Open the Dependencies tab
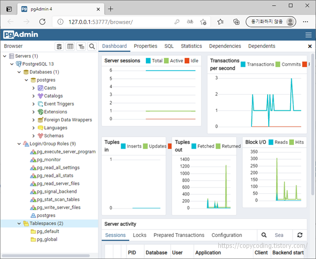The image size is (316, 259). click(x=225, y=46)
